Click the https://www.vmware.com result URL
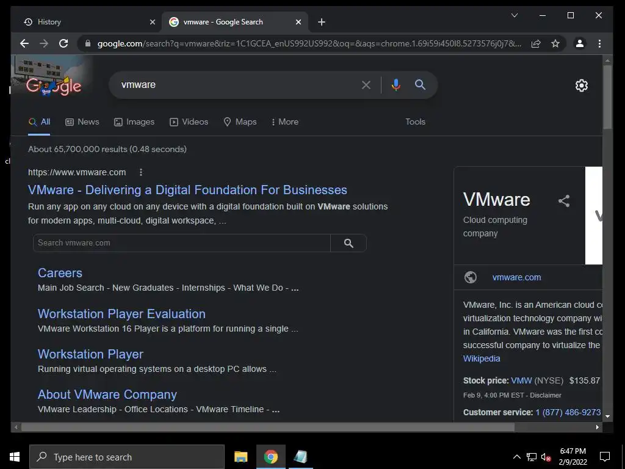 77,172
